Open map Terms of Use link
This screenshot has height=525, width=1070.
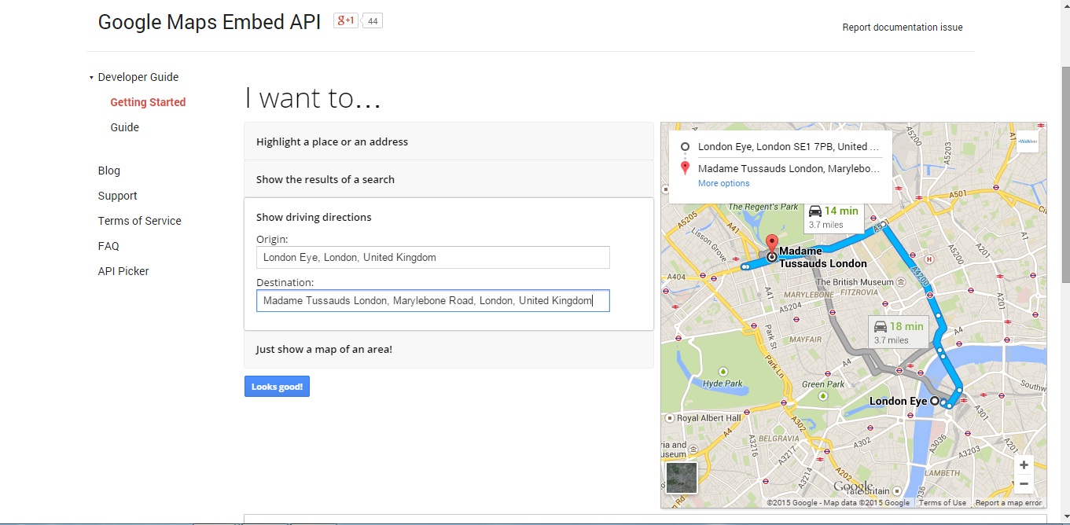pyautogui.click(x=943, y=503)
